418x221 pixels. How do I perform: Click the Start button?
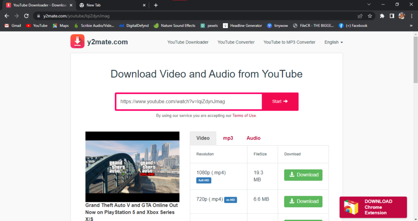coord(280,102)
